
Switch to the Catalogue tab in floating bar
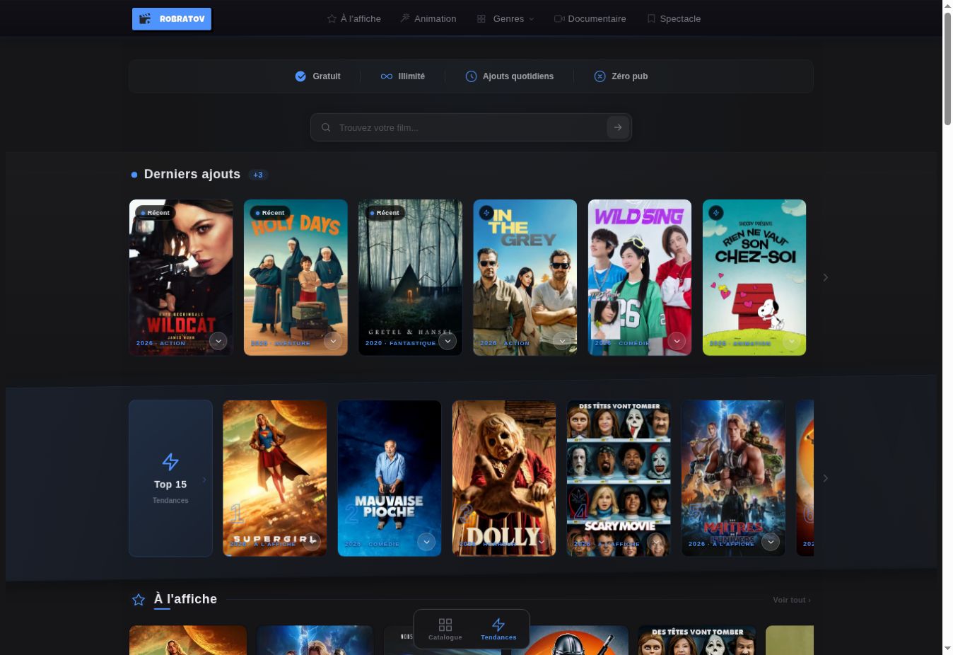pyautogui.click(x=445, y=629)
